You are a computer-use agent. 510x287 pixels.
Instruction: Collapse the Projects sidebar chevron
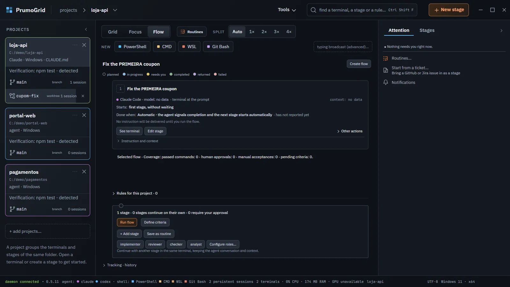(x=86, y=29)
